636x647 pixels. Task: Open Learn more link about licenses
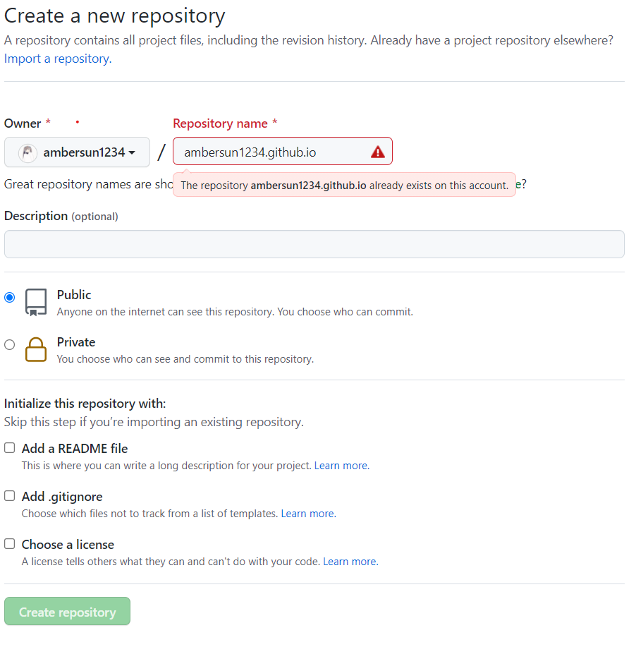tap(350, 562)
